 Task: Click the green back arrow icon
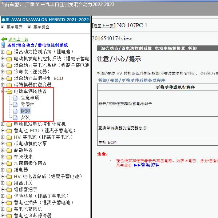click(4, 39)
